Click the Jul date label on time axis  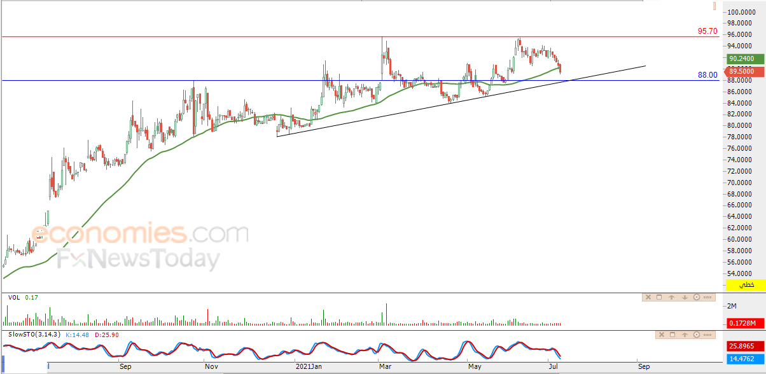[553, 367]
